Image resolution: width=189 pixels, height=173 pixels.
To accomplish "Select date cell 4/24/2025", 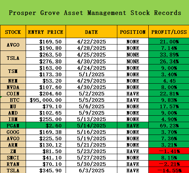I will pos(91,68).
